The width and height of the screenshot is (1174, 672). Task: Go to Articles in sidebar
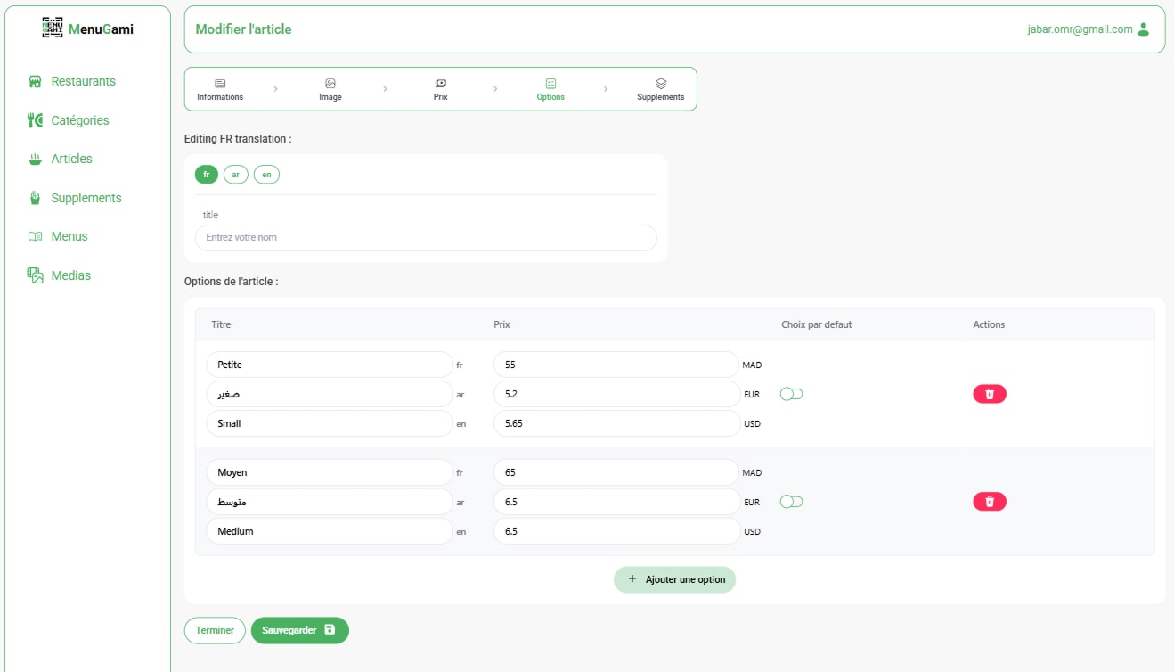pos(71,159)
